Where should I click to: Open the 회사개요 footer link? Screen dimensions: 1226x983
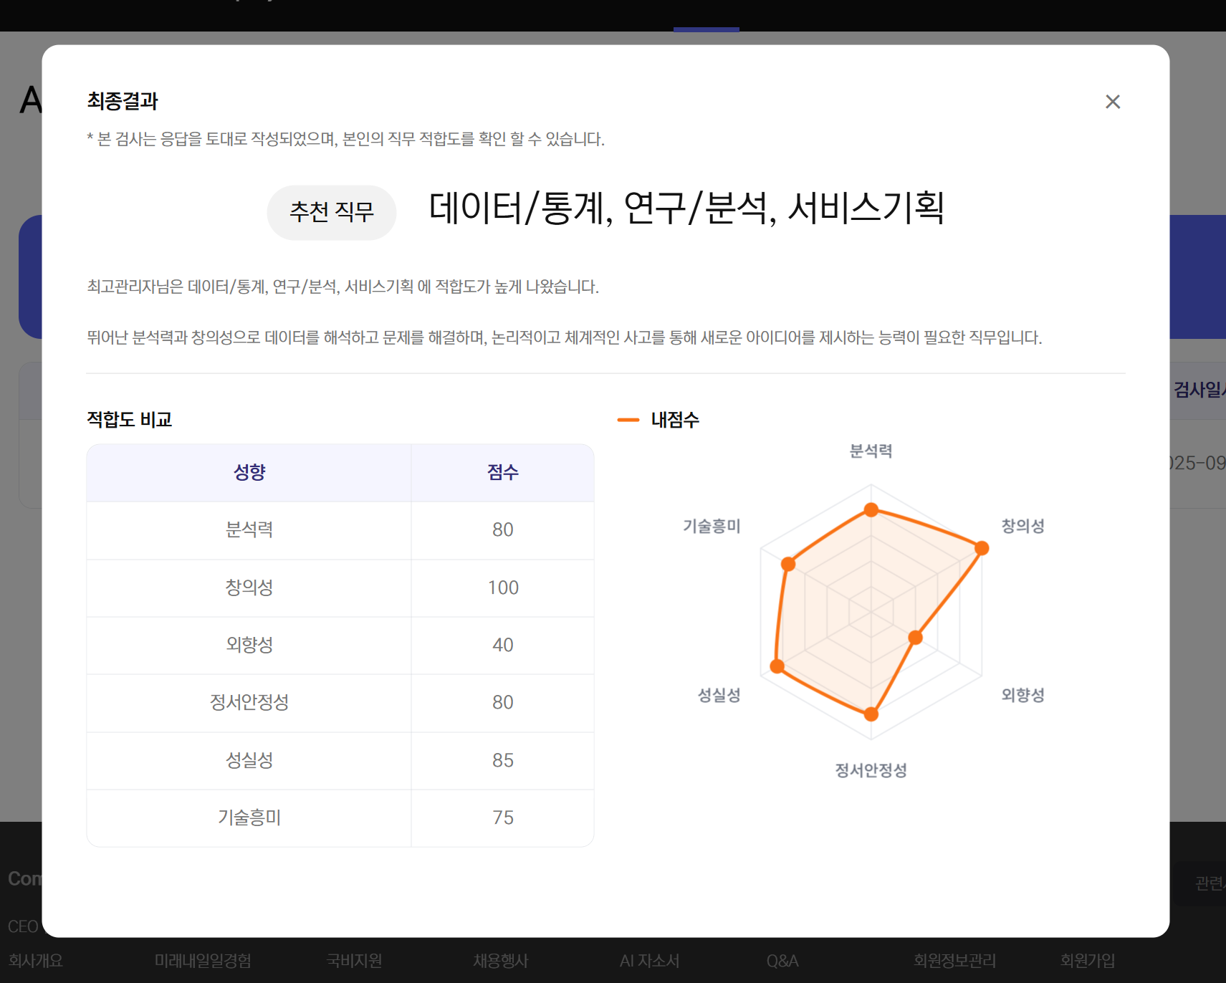point(36,960)
